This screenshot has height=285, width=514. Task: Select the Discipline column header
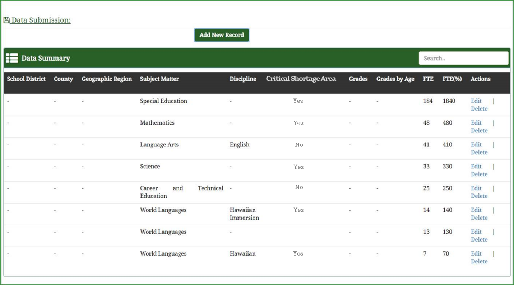point(243,79)
